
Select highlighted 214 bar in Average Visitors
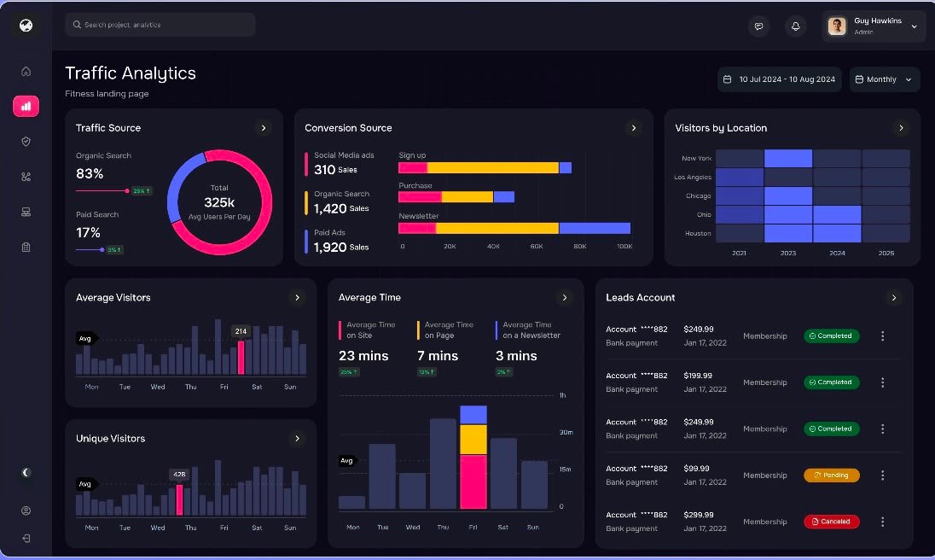point(241,357)
